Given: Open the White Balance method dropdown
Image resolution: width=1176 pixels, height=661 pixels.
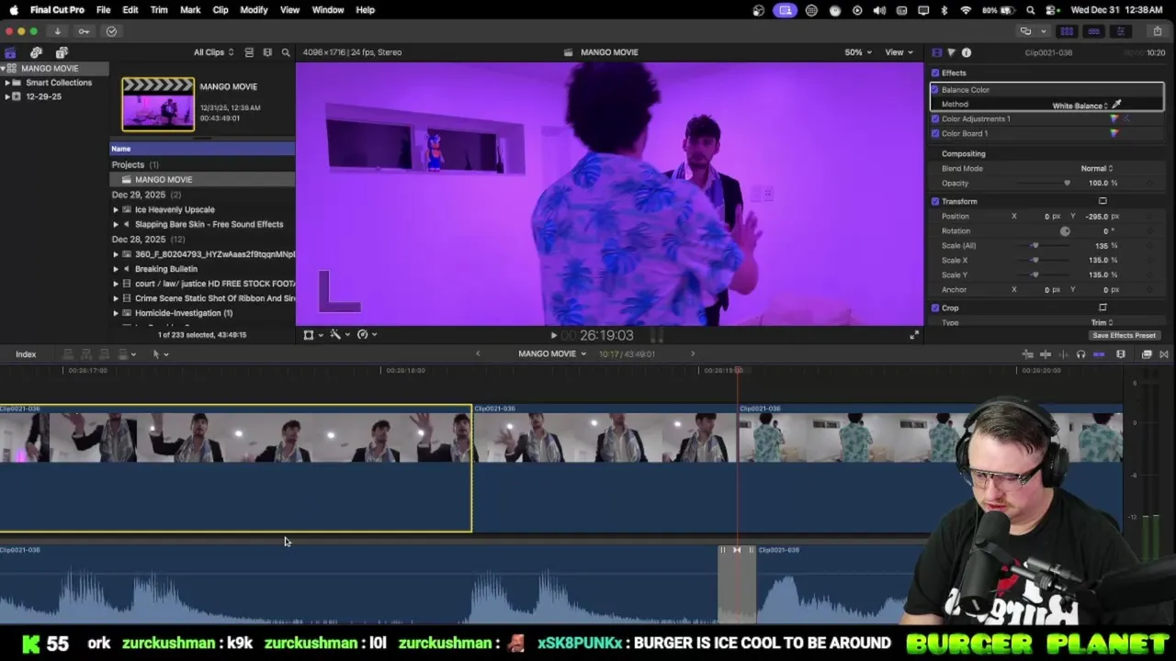Looking at the screenshot, I should tap(1080, 106).
